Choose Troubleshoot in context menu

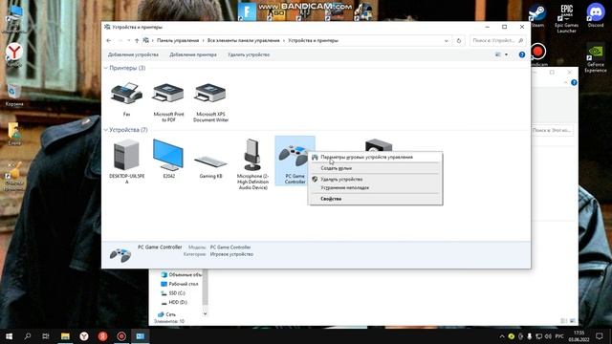[x=375, y=188]
